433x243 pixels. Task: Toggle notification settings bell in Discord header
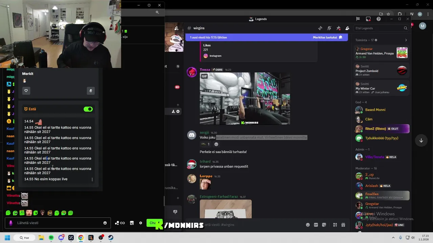329,28
